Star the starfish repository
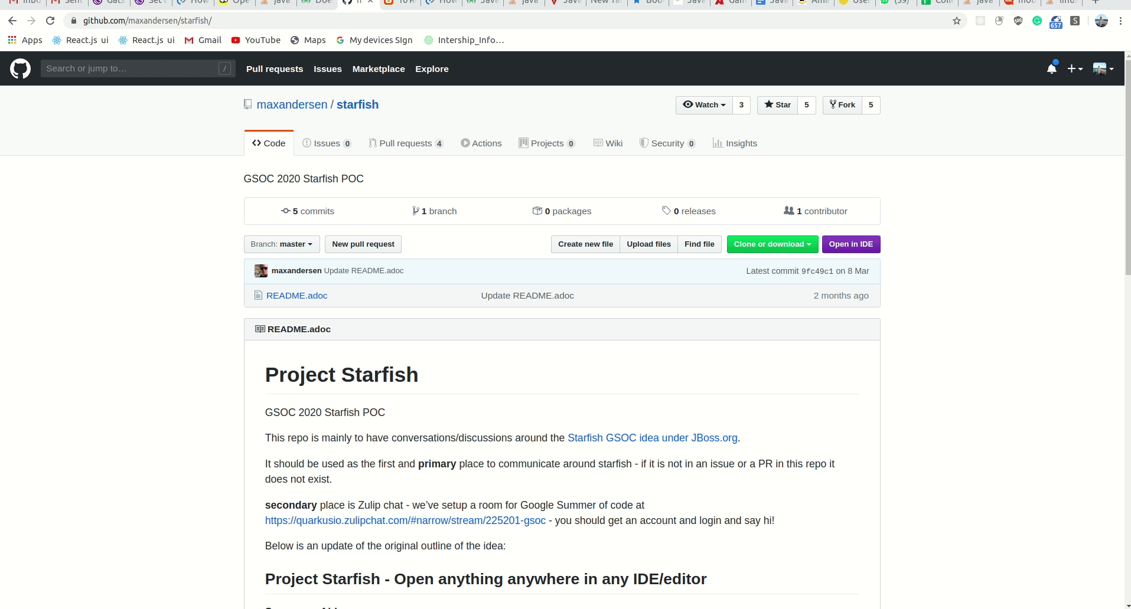This screenshot has height=609, width=1131. coord(777,105)
